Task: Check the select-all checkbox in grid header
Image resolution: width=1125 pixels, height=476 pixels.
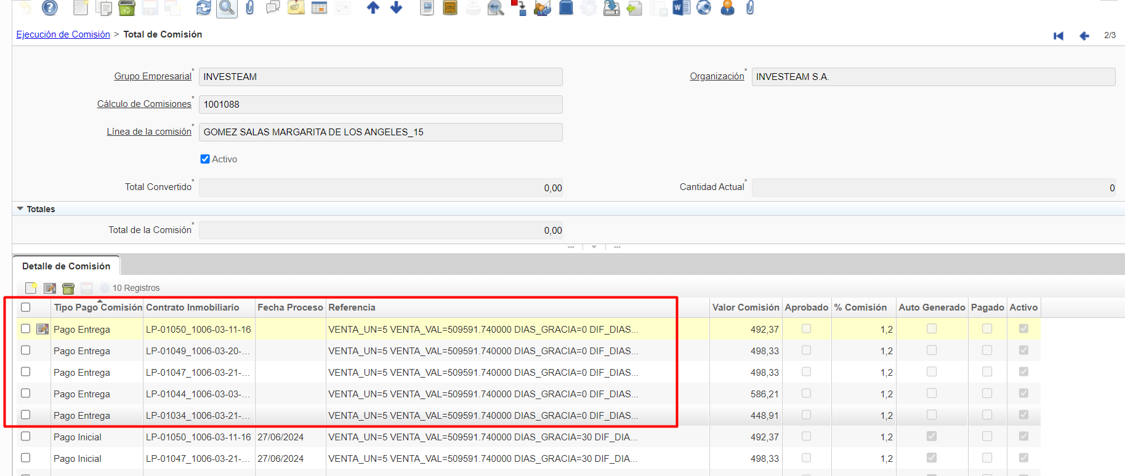Action: [x=25, y=307]
